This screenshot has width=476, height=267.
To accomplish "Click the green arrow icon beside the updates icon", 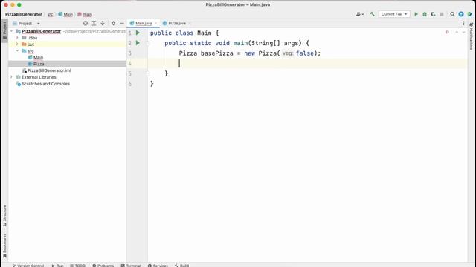I will click(x=469, y=14).
